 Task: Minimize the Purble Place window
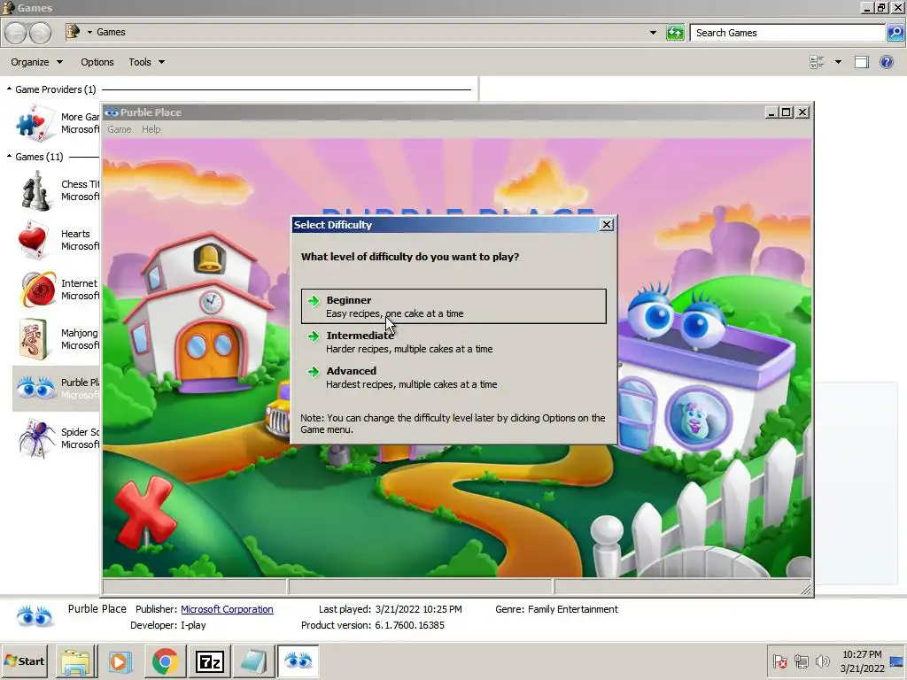coord(771,112)
